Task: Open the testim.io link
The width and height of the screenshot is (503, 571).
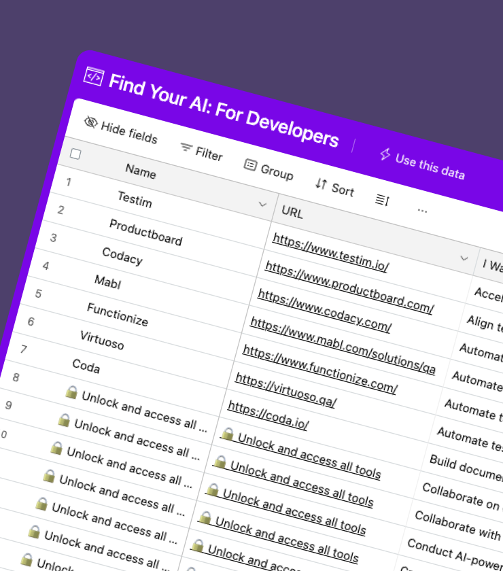Action: tap(331, 253)
